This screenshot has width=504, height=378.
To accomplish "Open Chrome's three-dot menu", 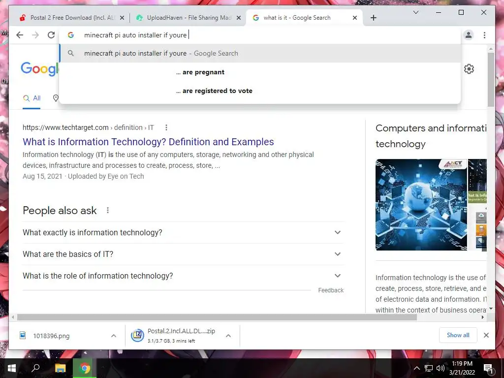I will [484, 35].
